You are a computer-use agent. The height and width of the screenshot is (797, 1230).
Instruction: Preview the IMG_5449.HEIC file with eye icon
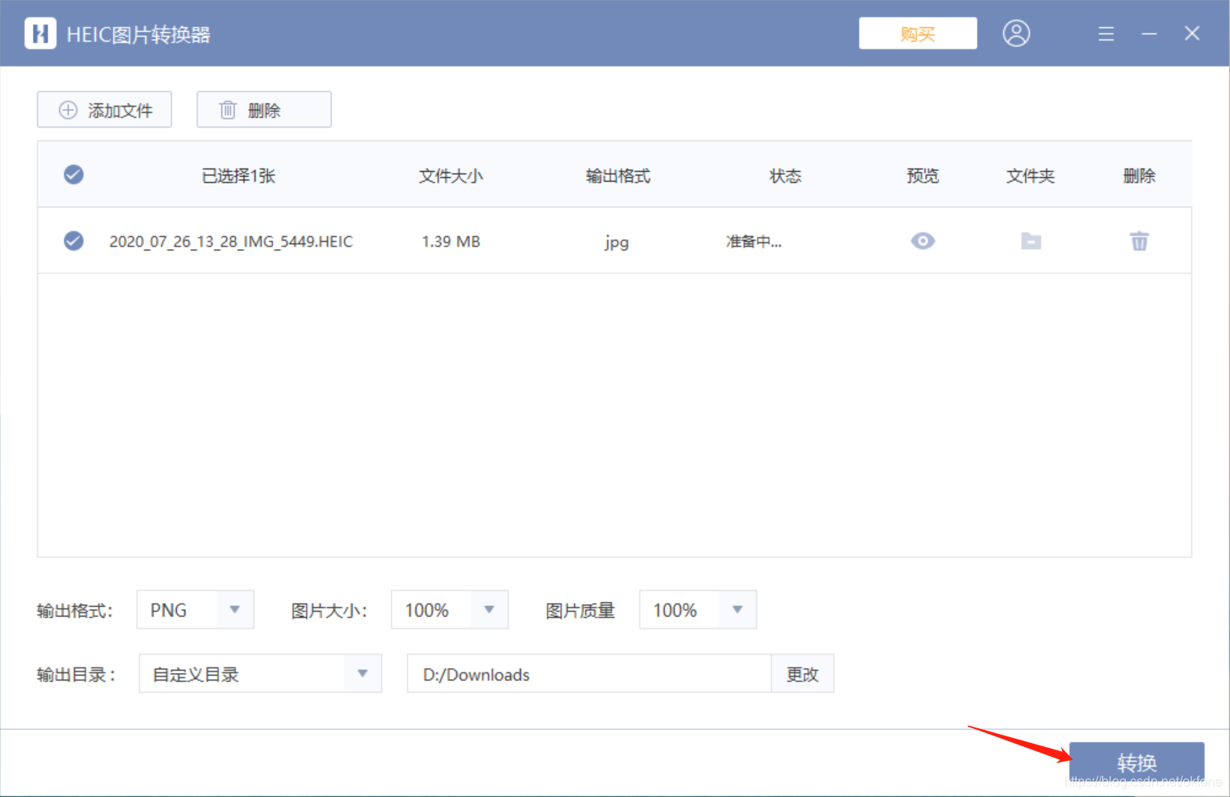tap(923, 241)
